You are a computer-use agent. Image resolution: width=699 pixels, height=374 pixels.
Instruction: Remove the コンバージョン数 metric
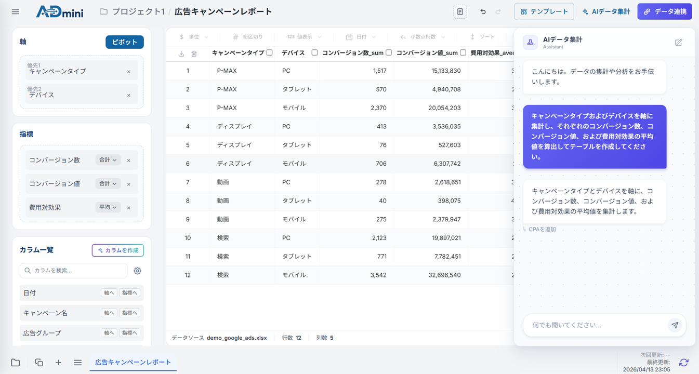pyautogui.click(x=129, y=161)
